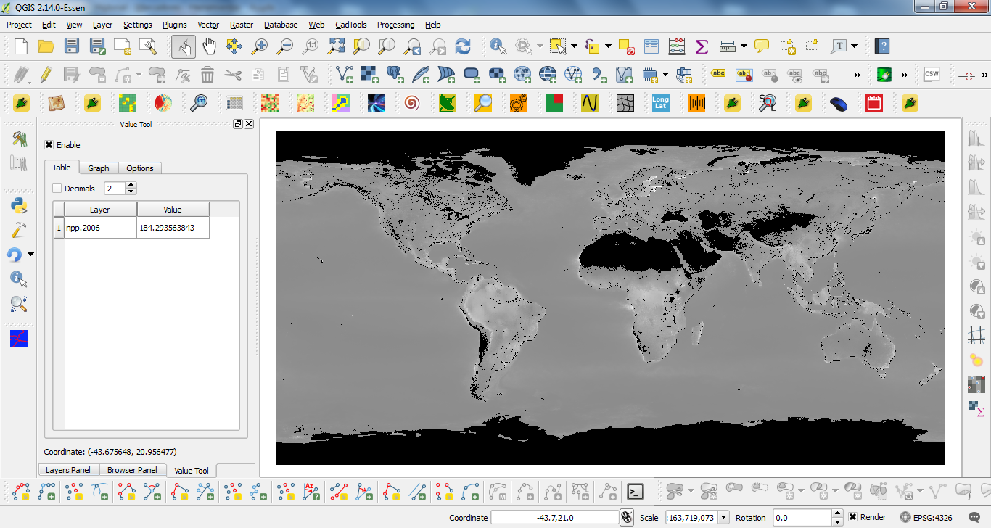
Task: Click the cut features scissors icon
Action: point(233,74)
